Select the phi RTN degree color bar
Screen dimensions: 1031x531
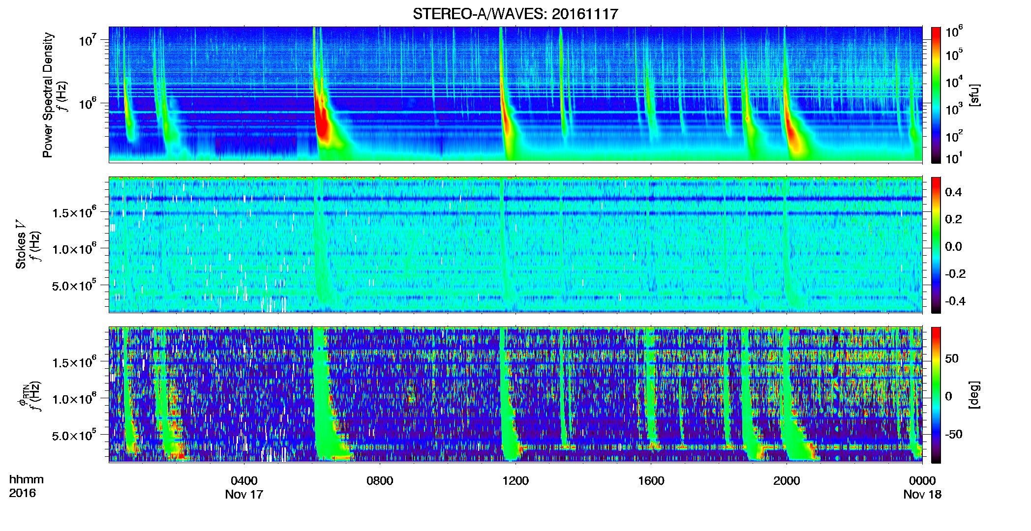(x=936, y=395)
